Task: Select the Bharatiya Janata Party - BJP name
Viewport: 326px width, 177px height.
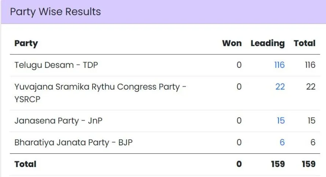Action: pyautogui.click(x=73, y=142)
